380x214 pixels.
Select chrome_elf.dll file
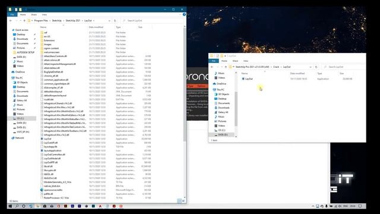coord(51,75)
